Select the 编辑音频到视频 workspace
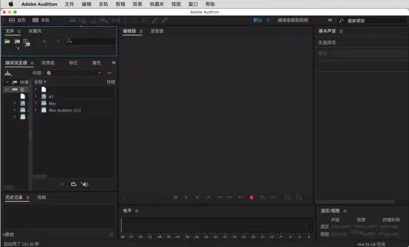 tap(292, 20)
